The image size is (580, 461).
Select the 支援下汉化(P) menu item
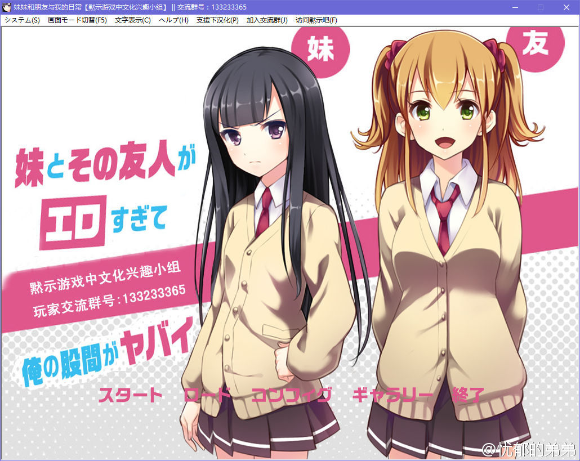217,20
